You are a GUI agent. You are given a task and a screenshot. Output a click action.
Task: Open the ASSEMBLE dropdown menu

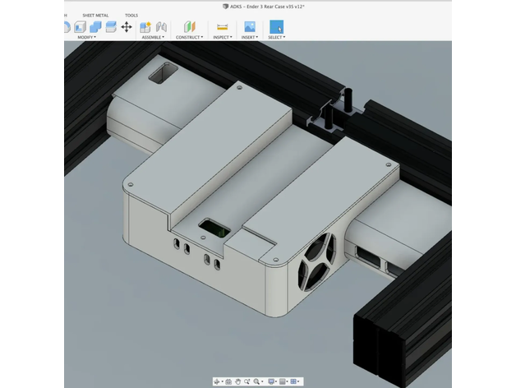point(153,37)
